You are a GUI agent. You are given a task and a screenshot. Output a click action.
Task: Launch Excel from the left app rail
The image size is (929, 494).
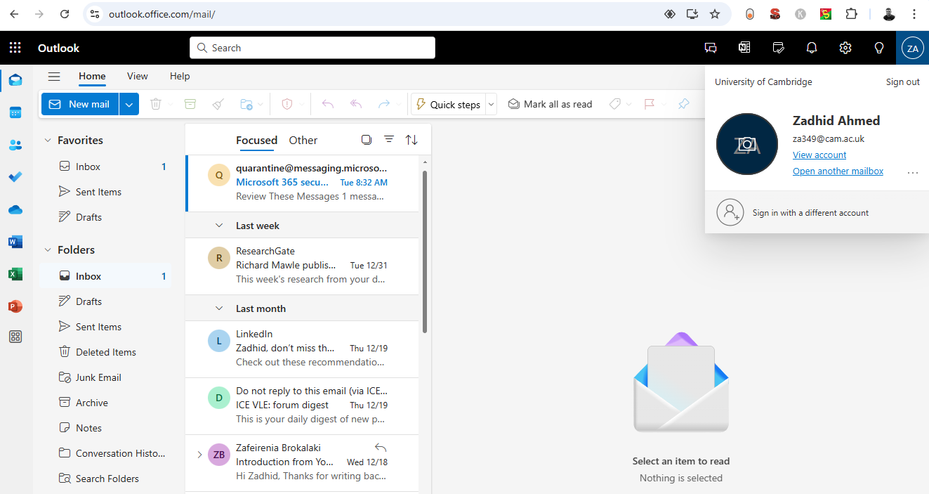[x=15, y=273]
